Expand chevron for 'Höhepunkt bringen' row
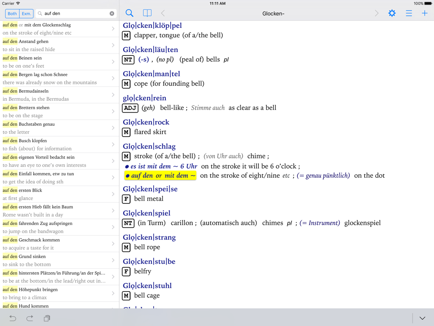 pyautogui.click(x=113, y=293)
